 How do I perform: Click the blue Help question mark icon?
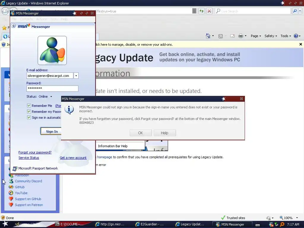[296, 36]
